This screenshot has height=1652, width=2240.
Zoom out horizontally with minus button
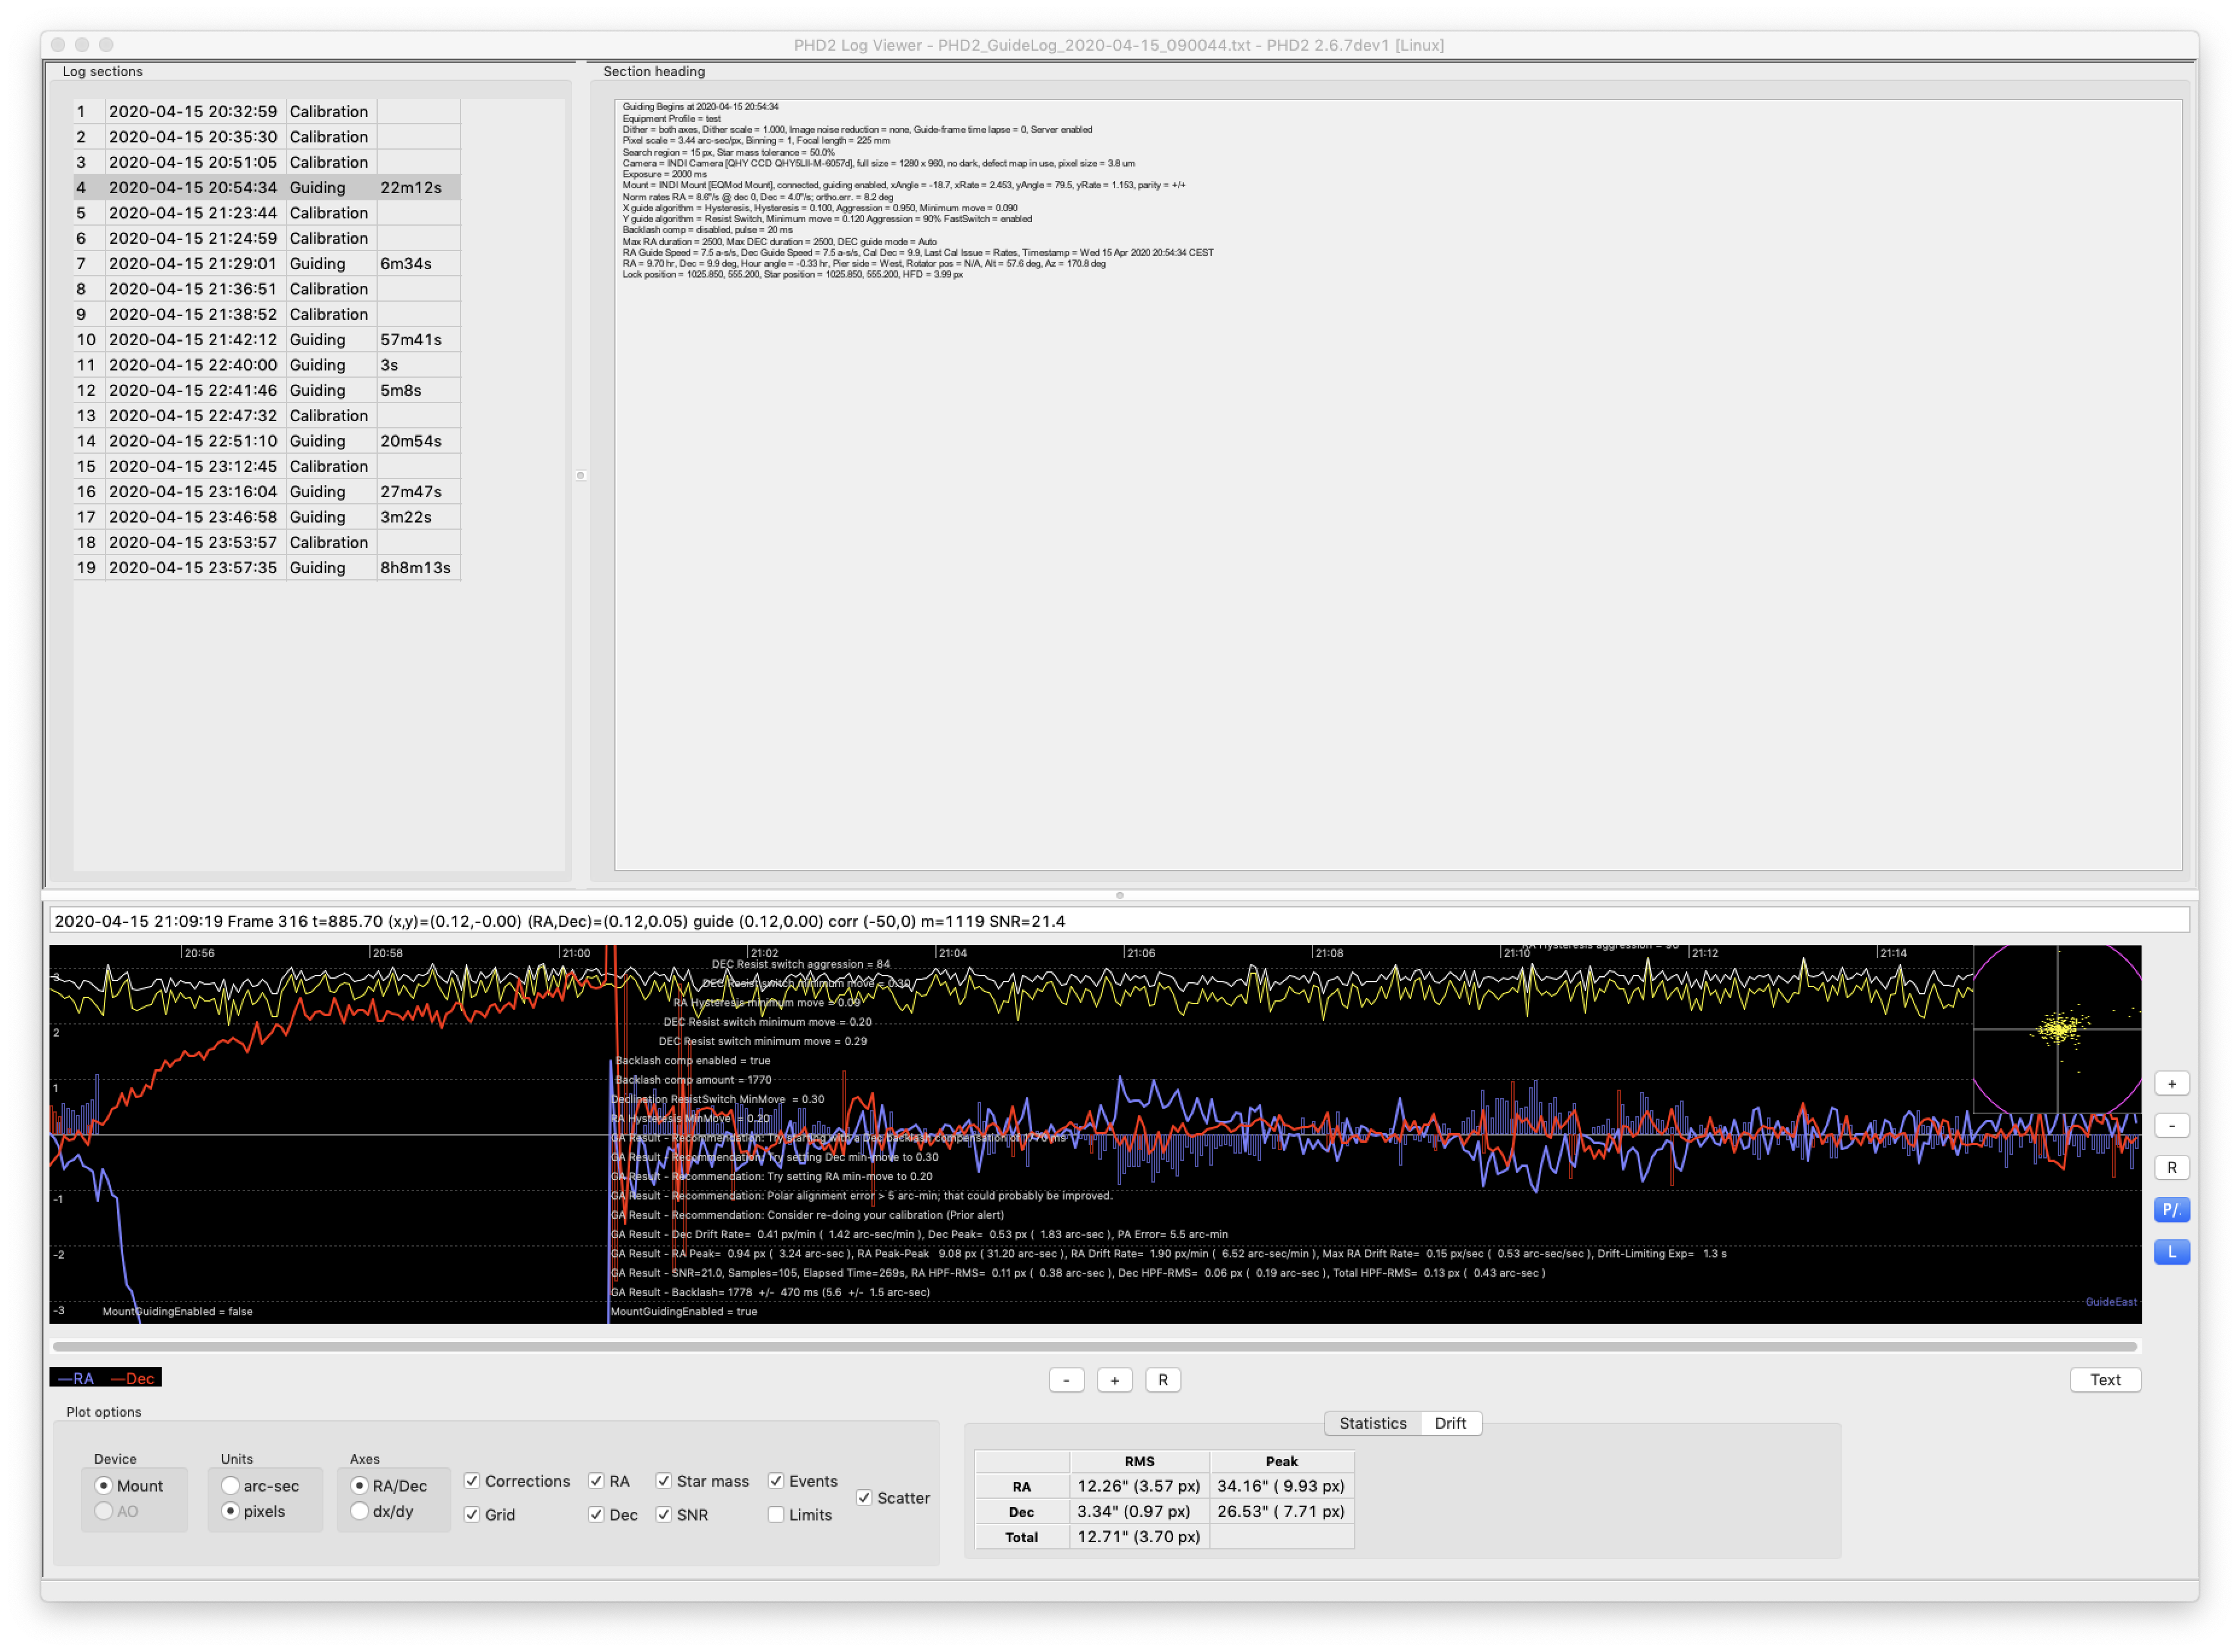1066,1380
